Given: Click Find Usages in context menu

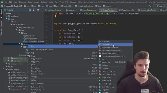Looking at the screenshot, I should pyautogui.click(x=63, y=68).
